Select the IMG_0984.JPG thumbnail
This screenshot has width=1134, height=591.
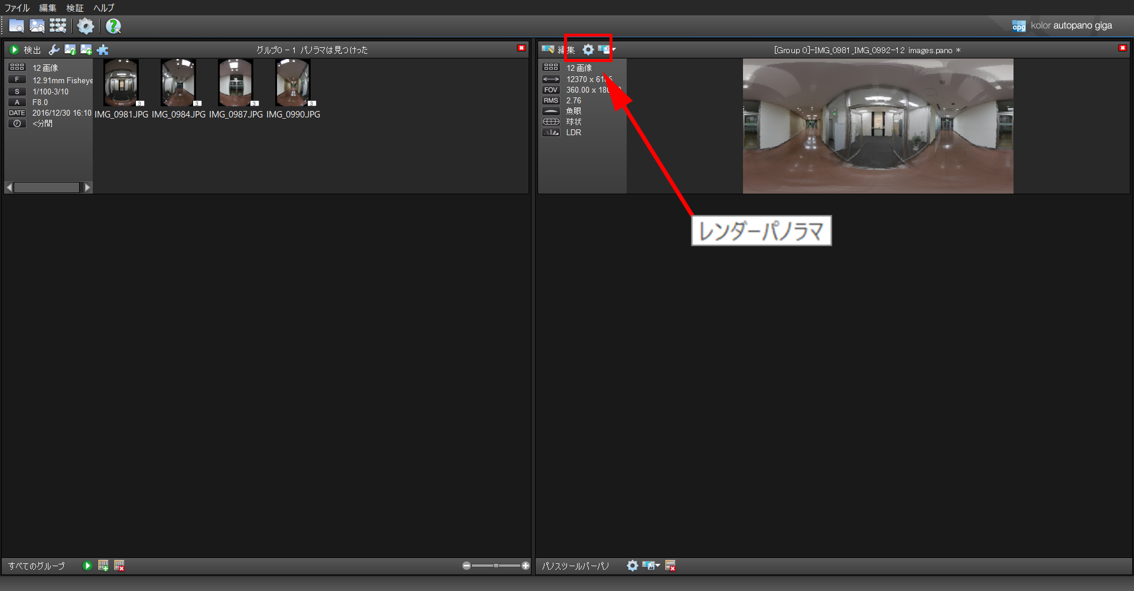click(x=178, y=83)
